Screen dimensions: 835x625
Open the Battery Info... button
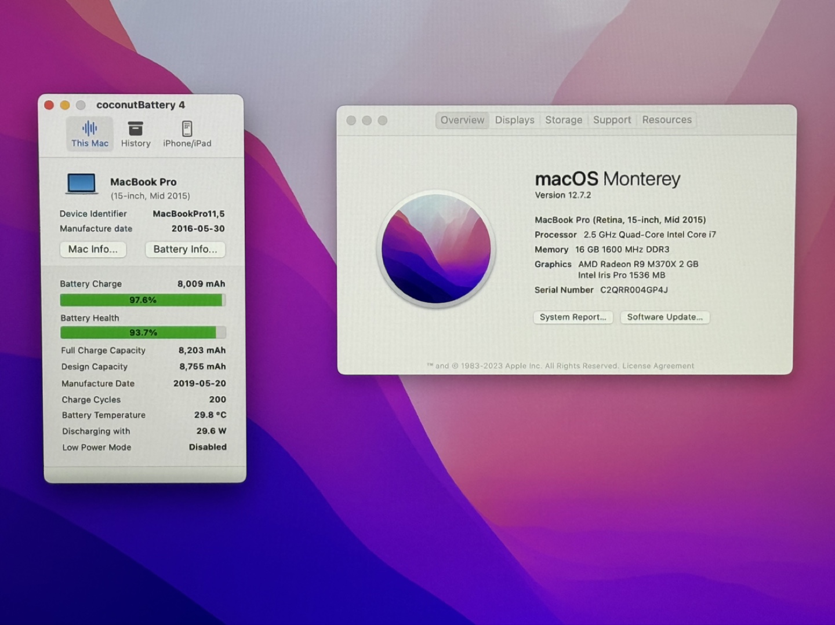pos(185,249)
